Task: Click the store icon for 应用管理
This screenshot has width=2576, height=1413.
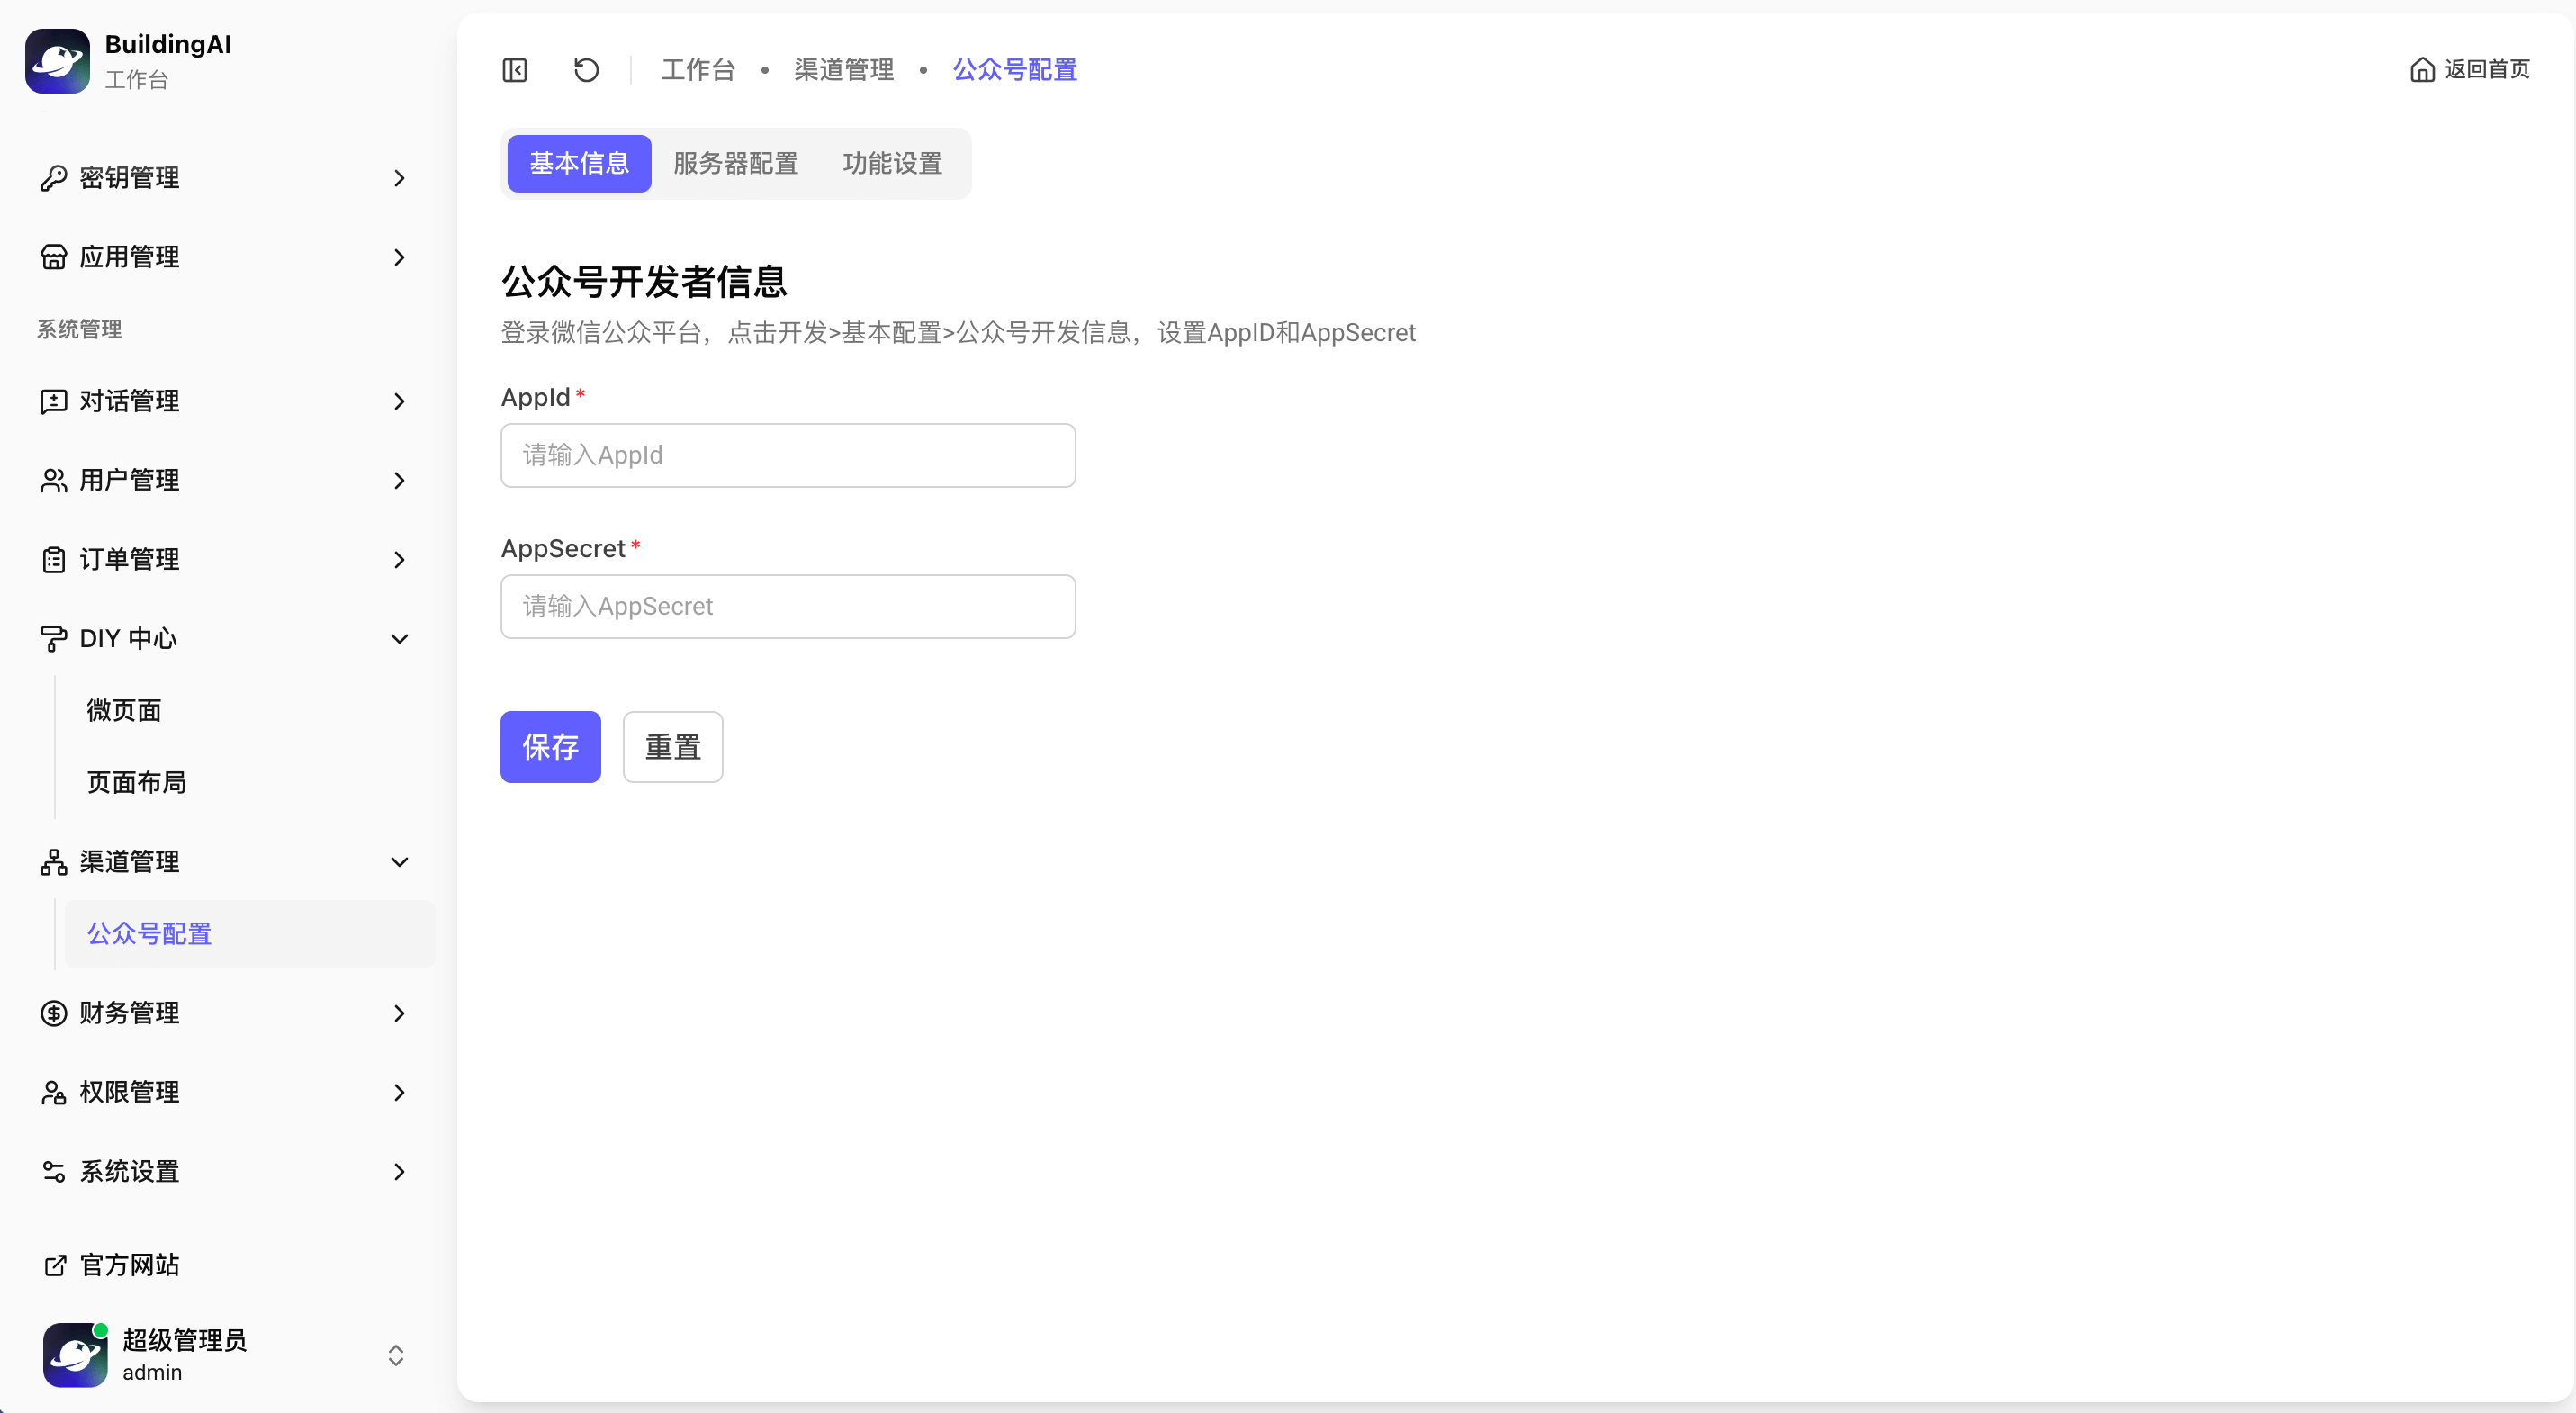Action: coord(53,257)
